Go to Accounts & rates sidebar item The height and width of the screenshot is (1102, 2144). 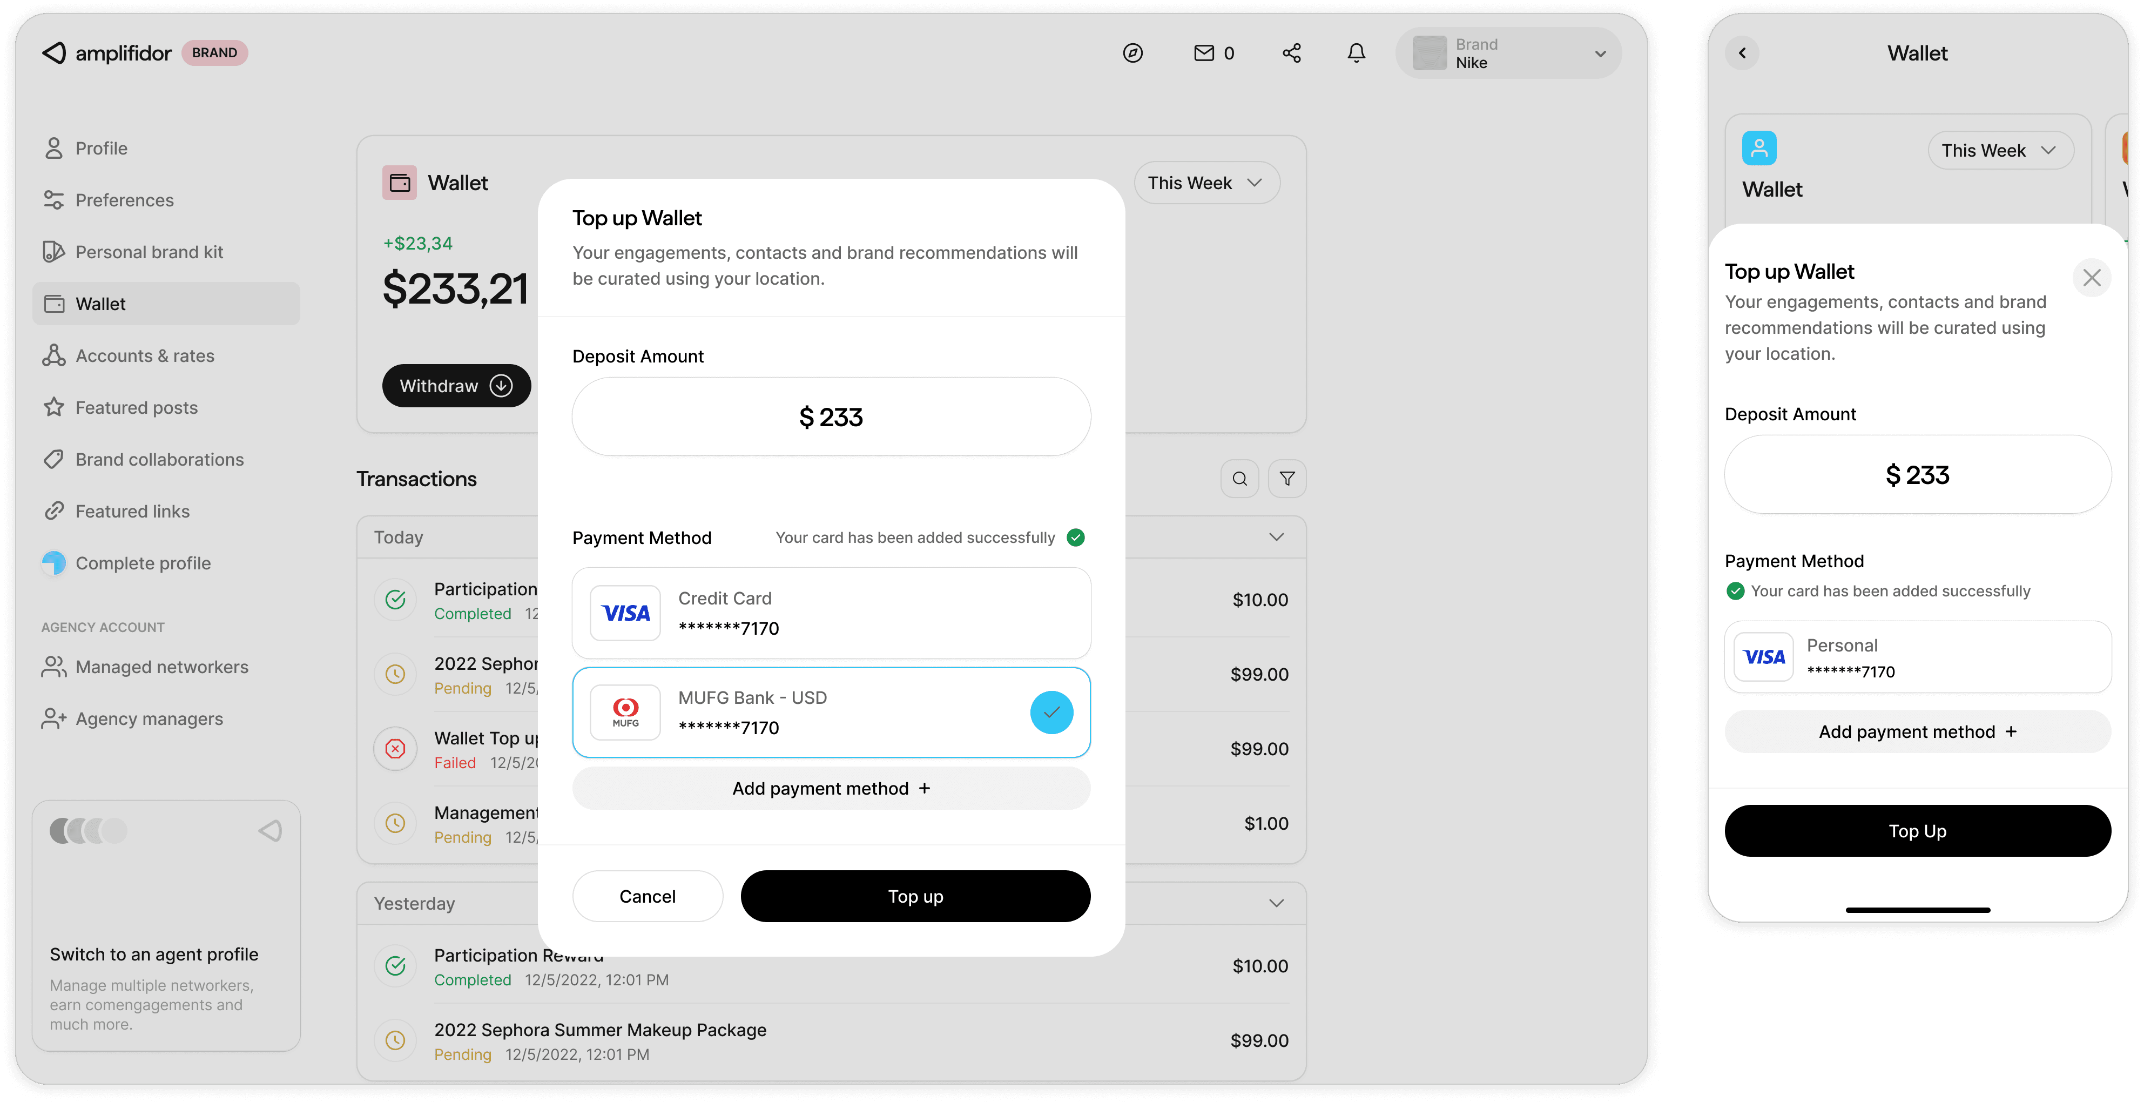(x=145, y=356)
